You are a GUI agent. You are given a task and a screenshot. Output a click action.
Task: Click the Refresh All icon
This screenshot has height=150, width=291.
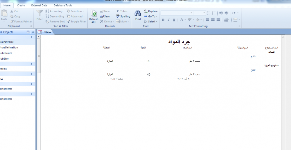[x=94, y=14]
